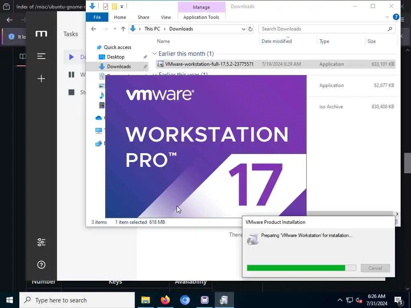The height and width of the screenshot is (308, 411).
Task: Open the Windows Start menu
Action: 10,300
